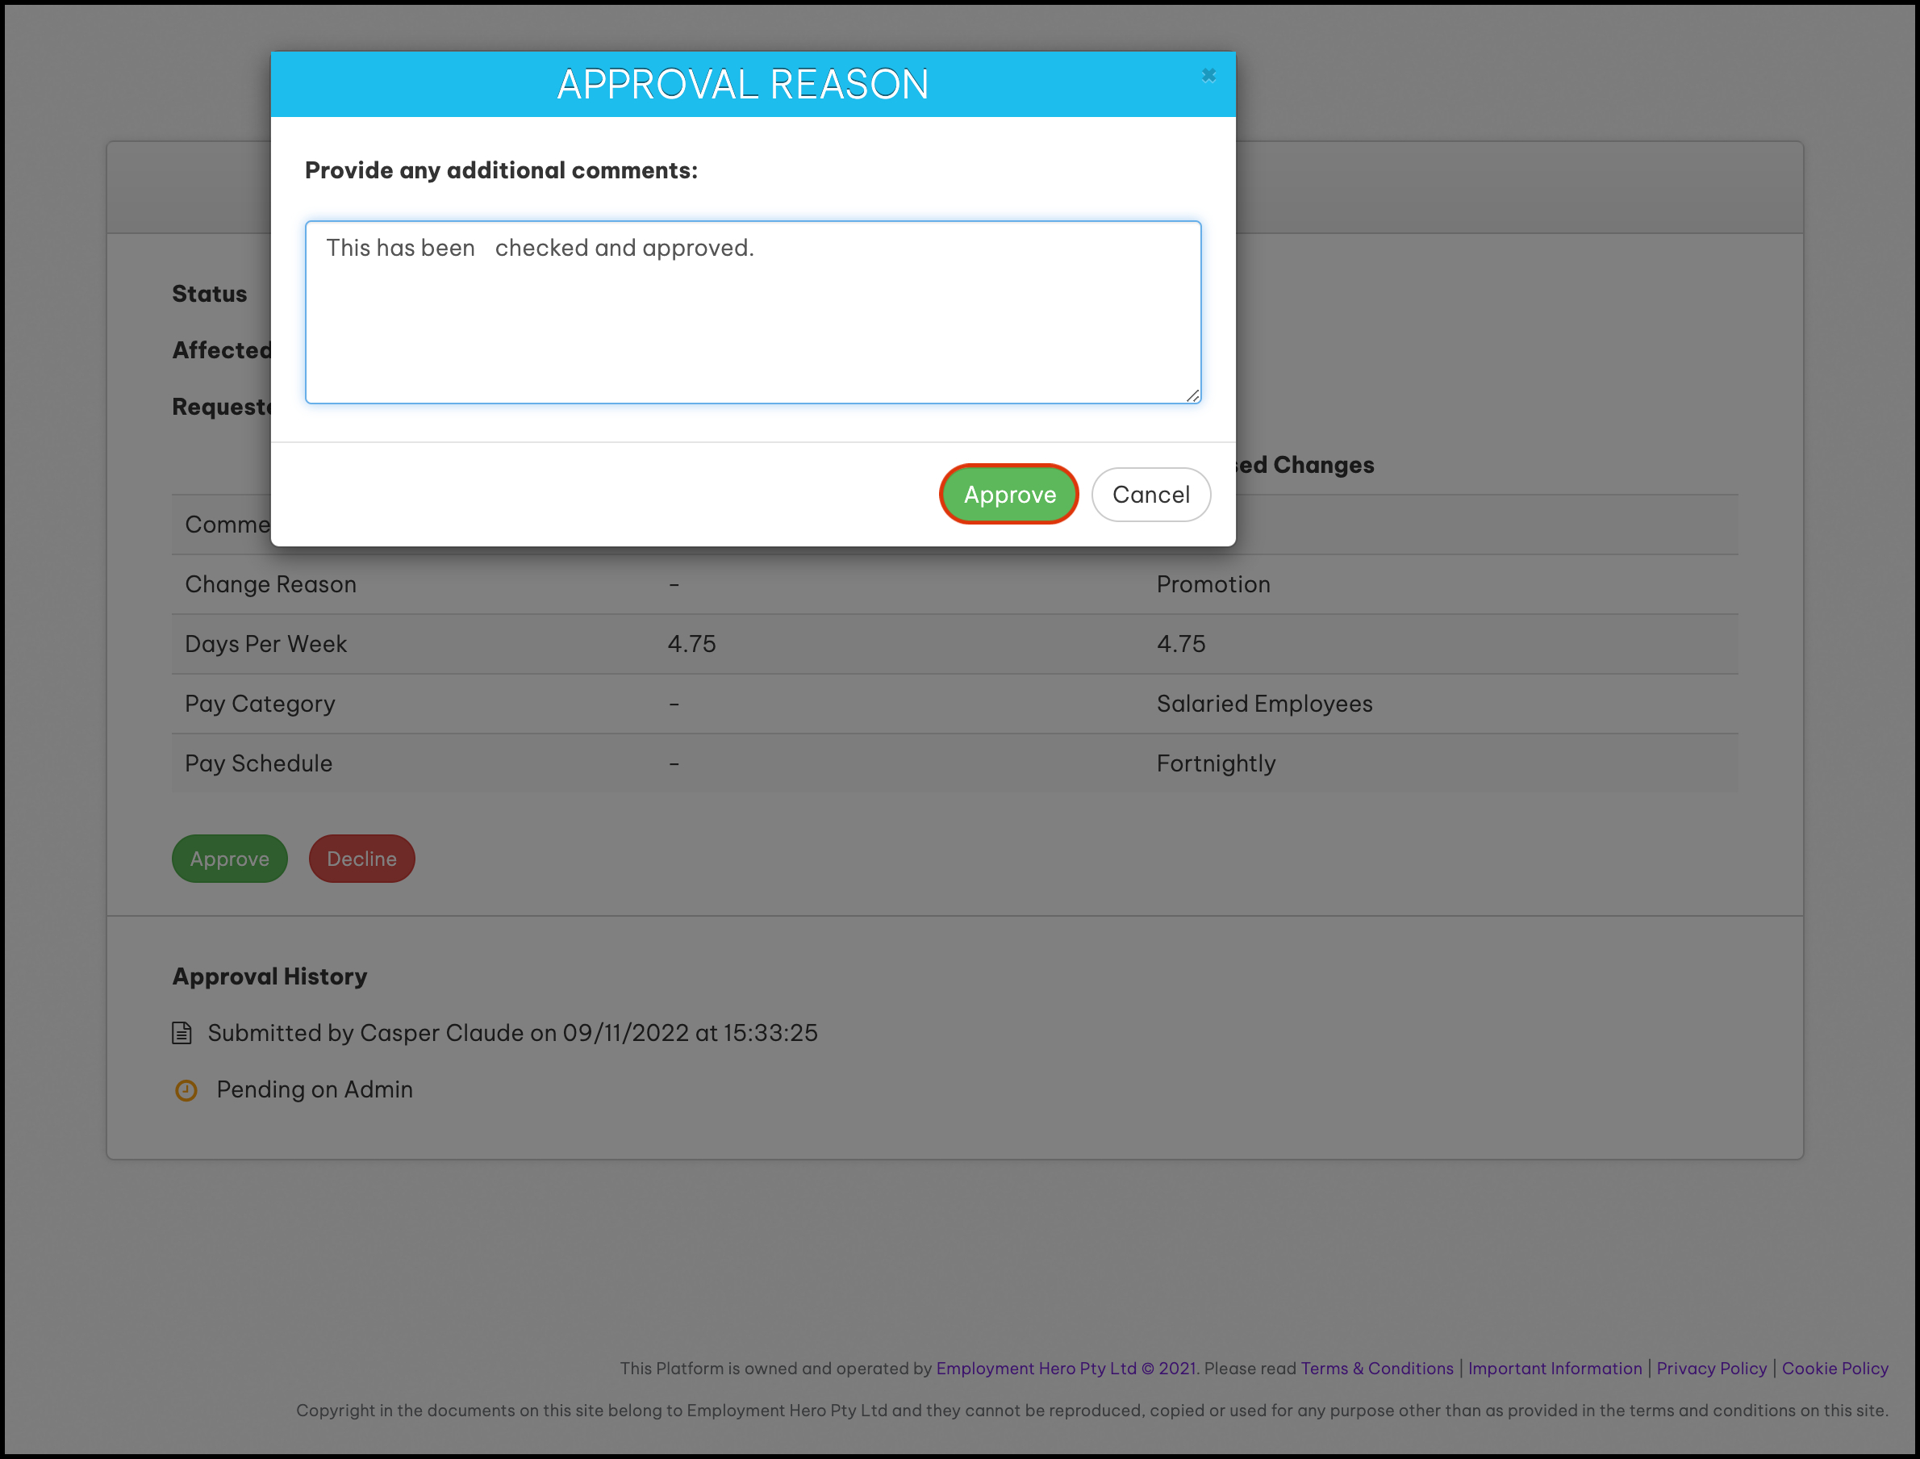
Task: Open the Important Information link
Action: tap(1555, 1368)
